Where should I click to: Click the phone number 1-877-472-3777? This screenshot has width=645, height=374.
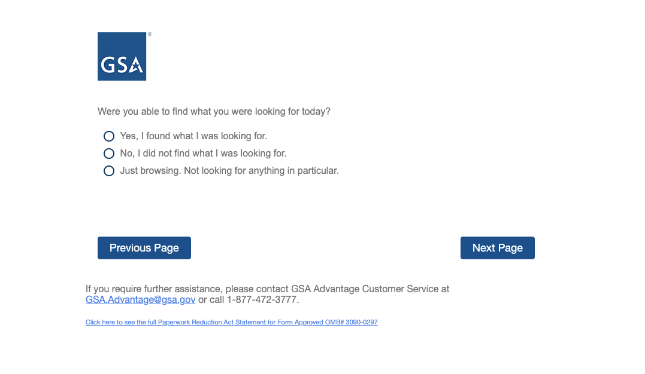click(262, 300)
